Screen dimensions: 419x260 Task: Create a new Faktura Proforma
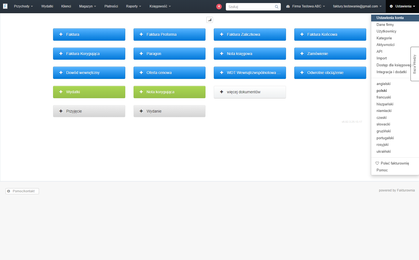pos(170,34)
